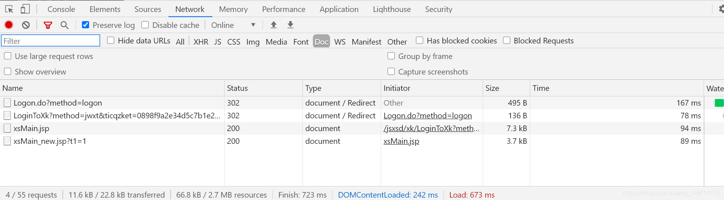
Task: Select the xsMain.jsp request row
Action: (x=32, y=128)
